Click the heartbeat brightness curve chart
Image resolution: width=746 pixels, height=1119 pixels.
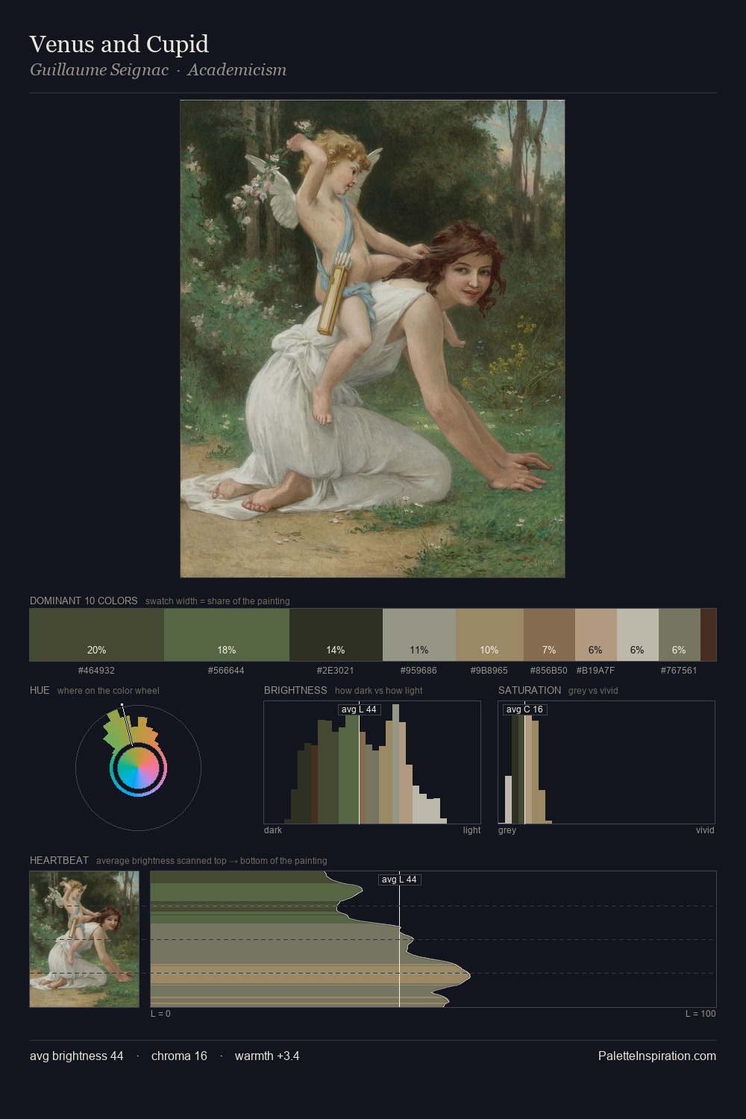click(433, 939)
